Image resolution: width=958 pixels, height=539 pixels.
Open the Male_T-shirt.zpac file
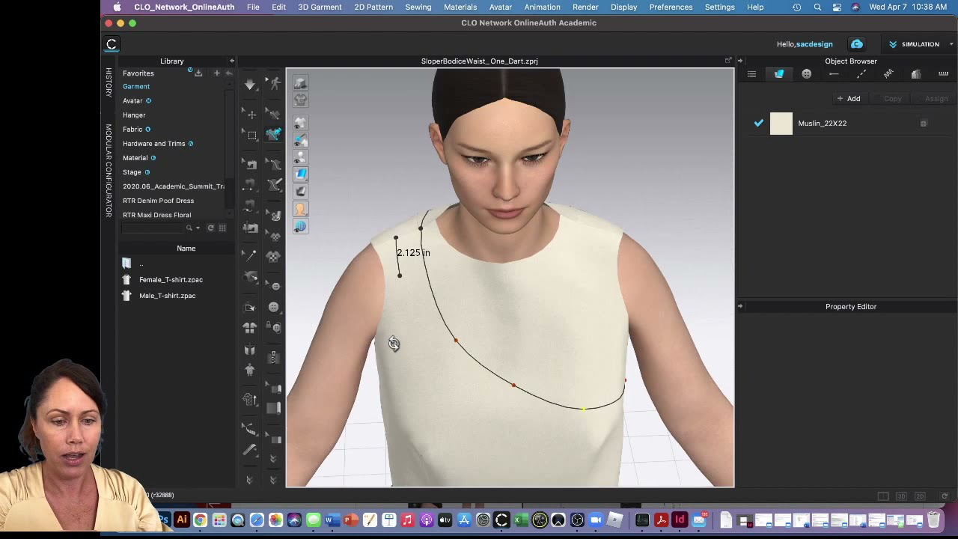[168, 296]
